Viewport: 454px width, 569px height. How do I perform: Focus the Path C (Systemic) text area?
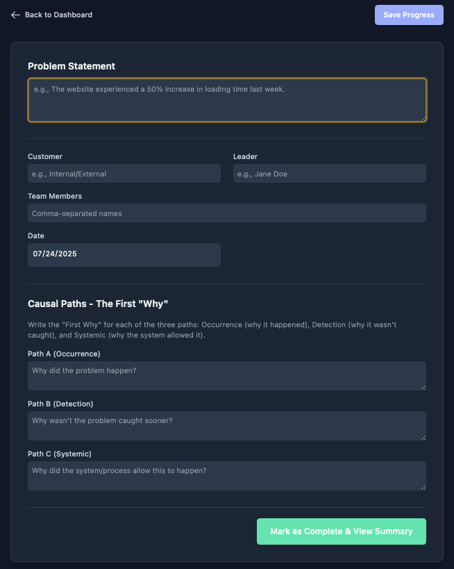(226, 476)
